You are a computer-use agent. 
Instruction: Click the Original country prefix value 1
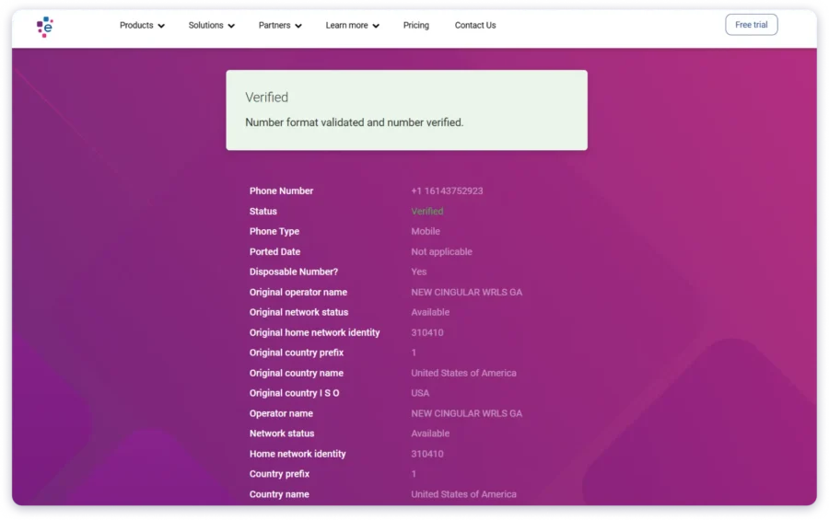coord(414,352)
